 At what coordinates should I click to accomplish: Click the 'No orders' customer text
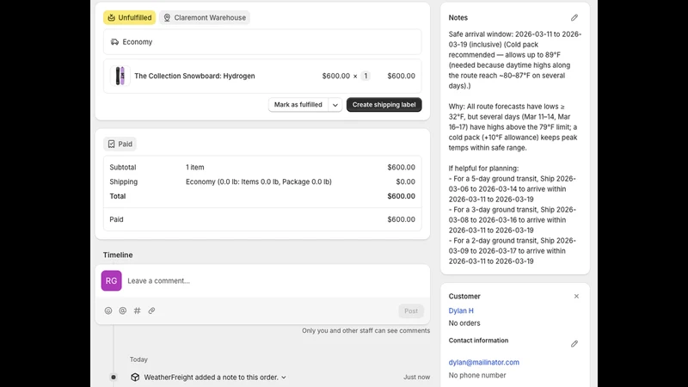pyautogui.click(x=464, y=323)
